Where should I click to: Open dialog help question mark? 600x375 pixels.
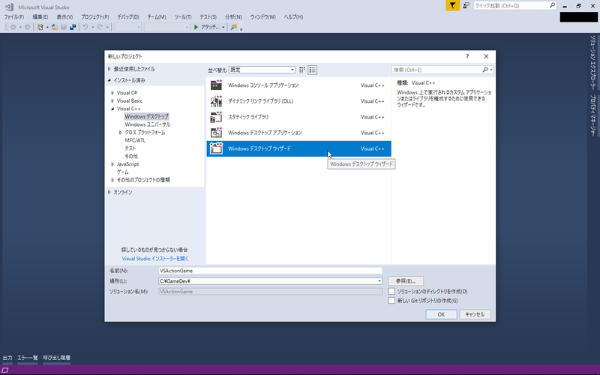(x=467, y=56)
